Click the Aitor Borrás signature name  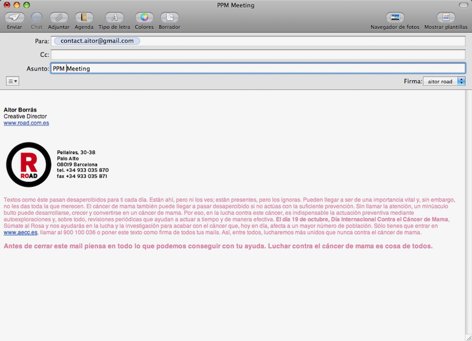point(20,110)
